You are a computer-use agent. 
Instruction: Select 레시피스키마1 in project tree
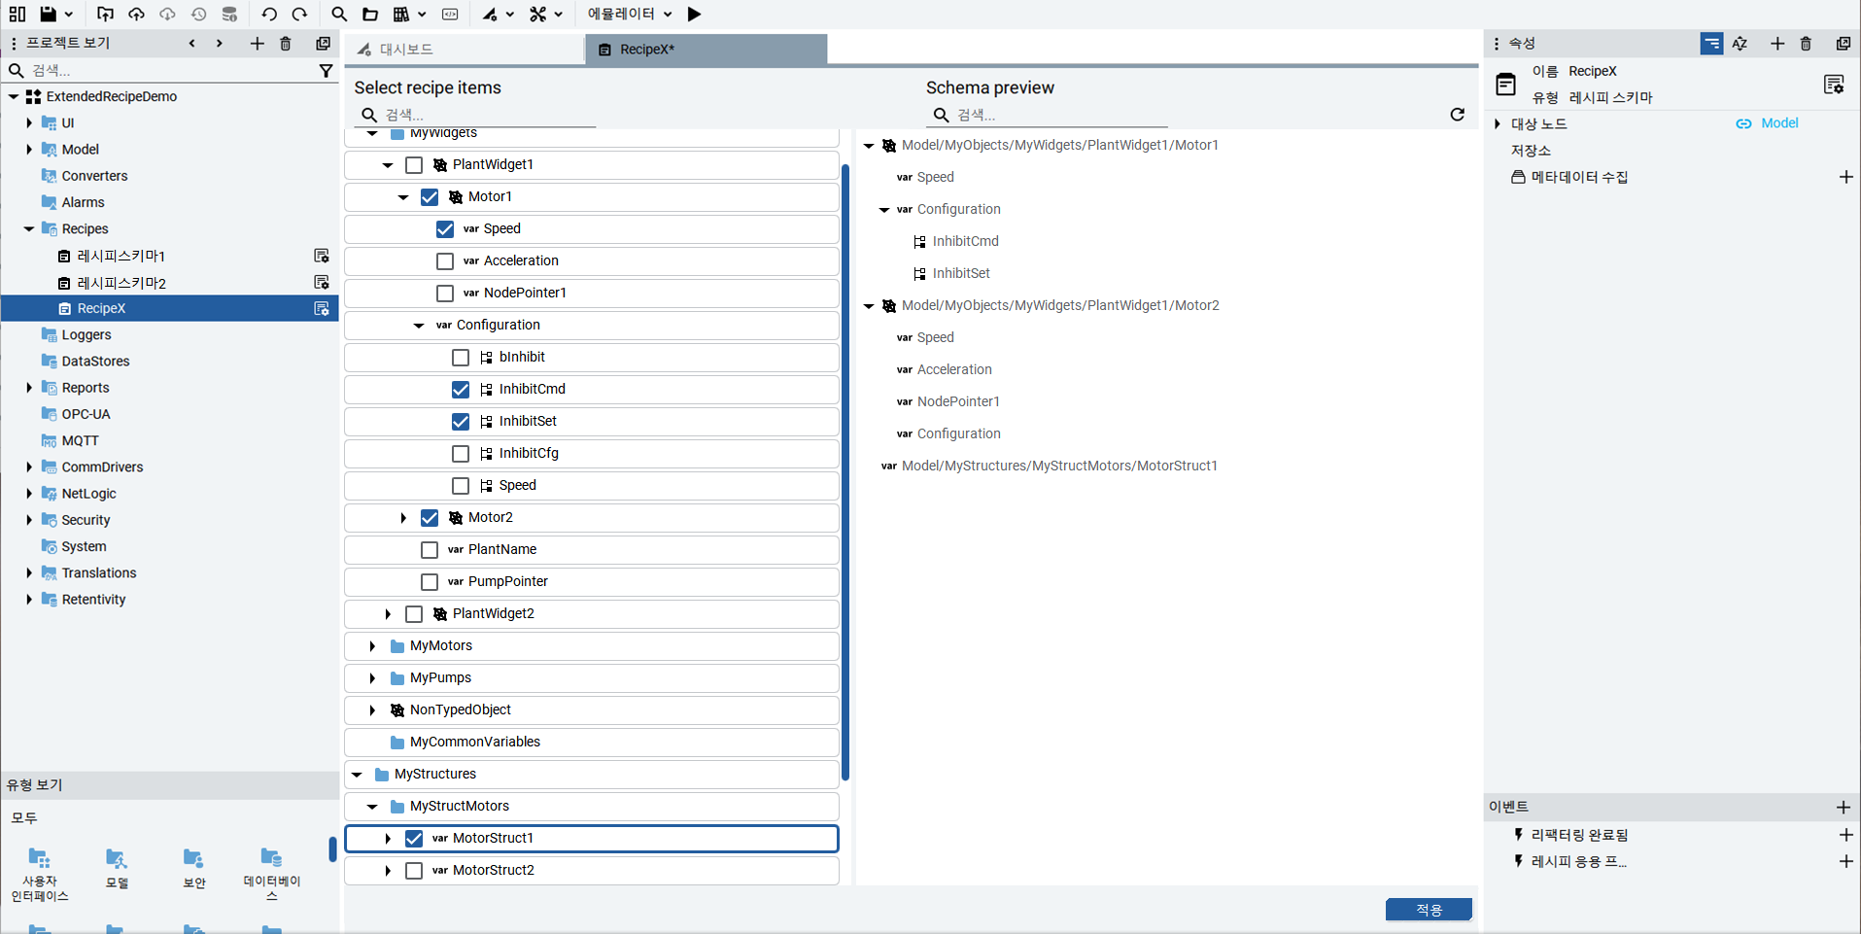click(x=121, y=256)
